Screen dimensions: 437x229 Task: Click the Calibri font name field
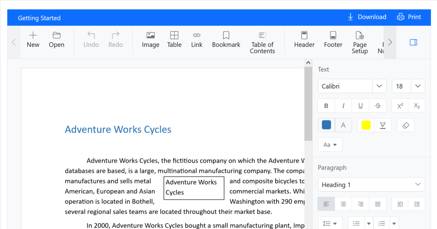click(x=345, y=86)
